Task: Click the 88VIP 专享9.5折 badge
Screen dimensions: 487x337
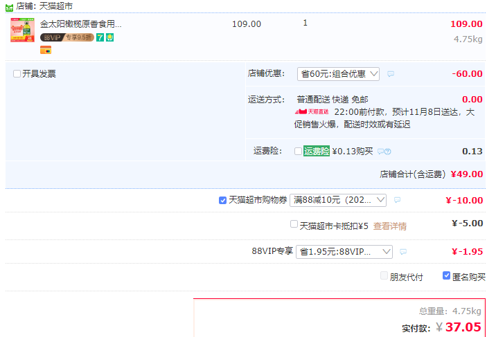Action: 67,37
